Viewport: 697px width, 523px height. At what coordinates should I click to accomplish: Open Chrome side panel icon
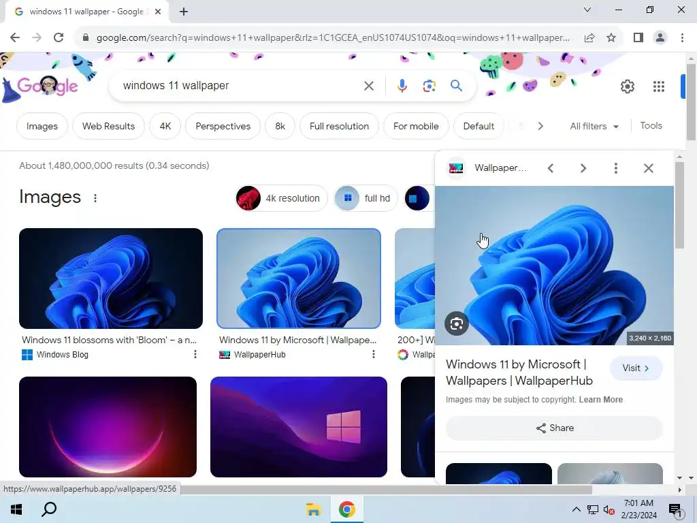[x=638, y=38]
